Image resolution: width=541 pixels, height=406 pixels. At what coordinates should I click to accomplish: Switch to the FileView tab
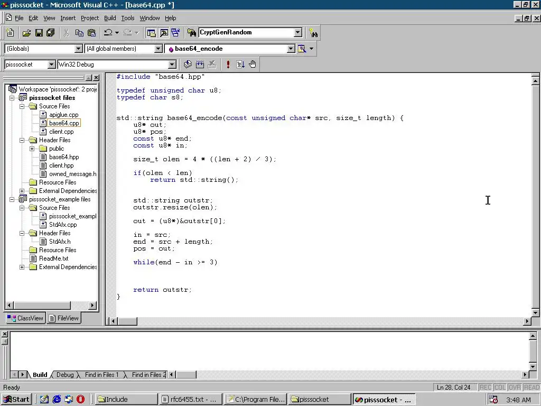(x=64, y=318)
